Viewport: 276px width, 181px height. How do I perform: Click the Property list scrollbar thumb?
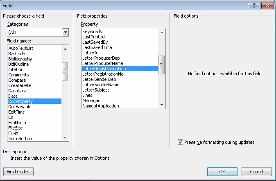[x=162, y=65]
